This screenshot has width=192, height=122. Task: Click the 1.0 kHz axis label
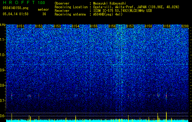[x=2, y=55]
